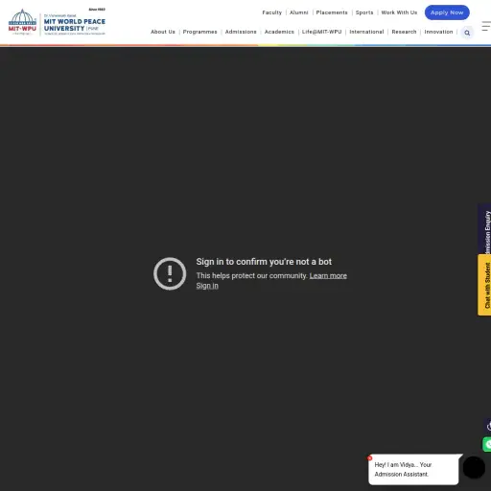The width and height of the screenshot is (491, 491).
Task: Click the Apply Now button
Action: coord(447,12)
